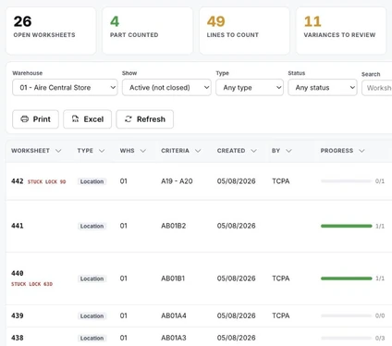Click the printer icon on Print button
Viewport: 392px width, 346px height.
pyautogui.click(x=24, y=119)
